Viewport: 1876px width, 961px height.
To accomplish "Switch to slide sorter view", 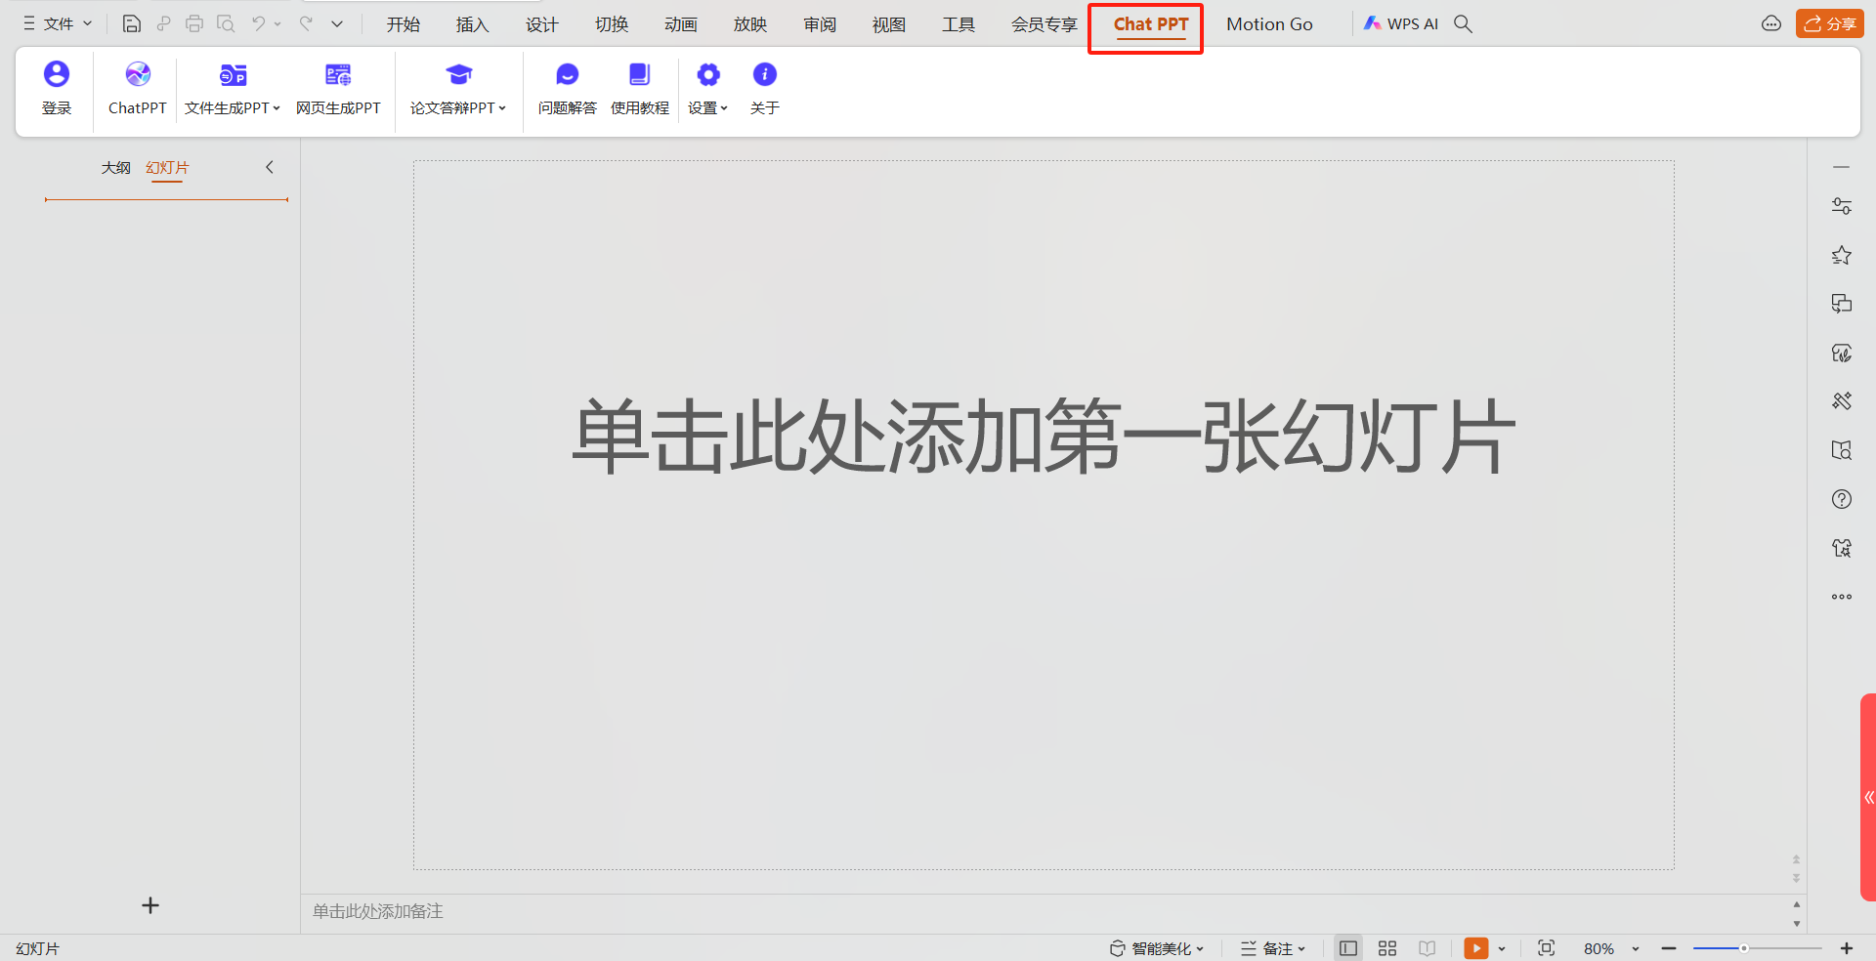I will tap(1387, 948).
